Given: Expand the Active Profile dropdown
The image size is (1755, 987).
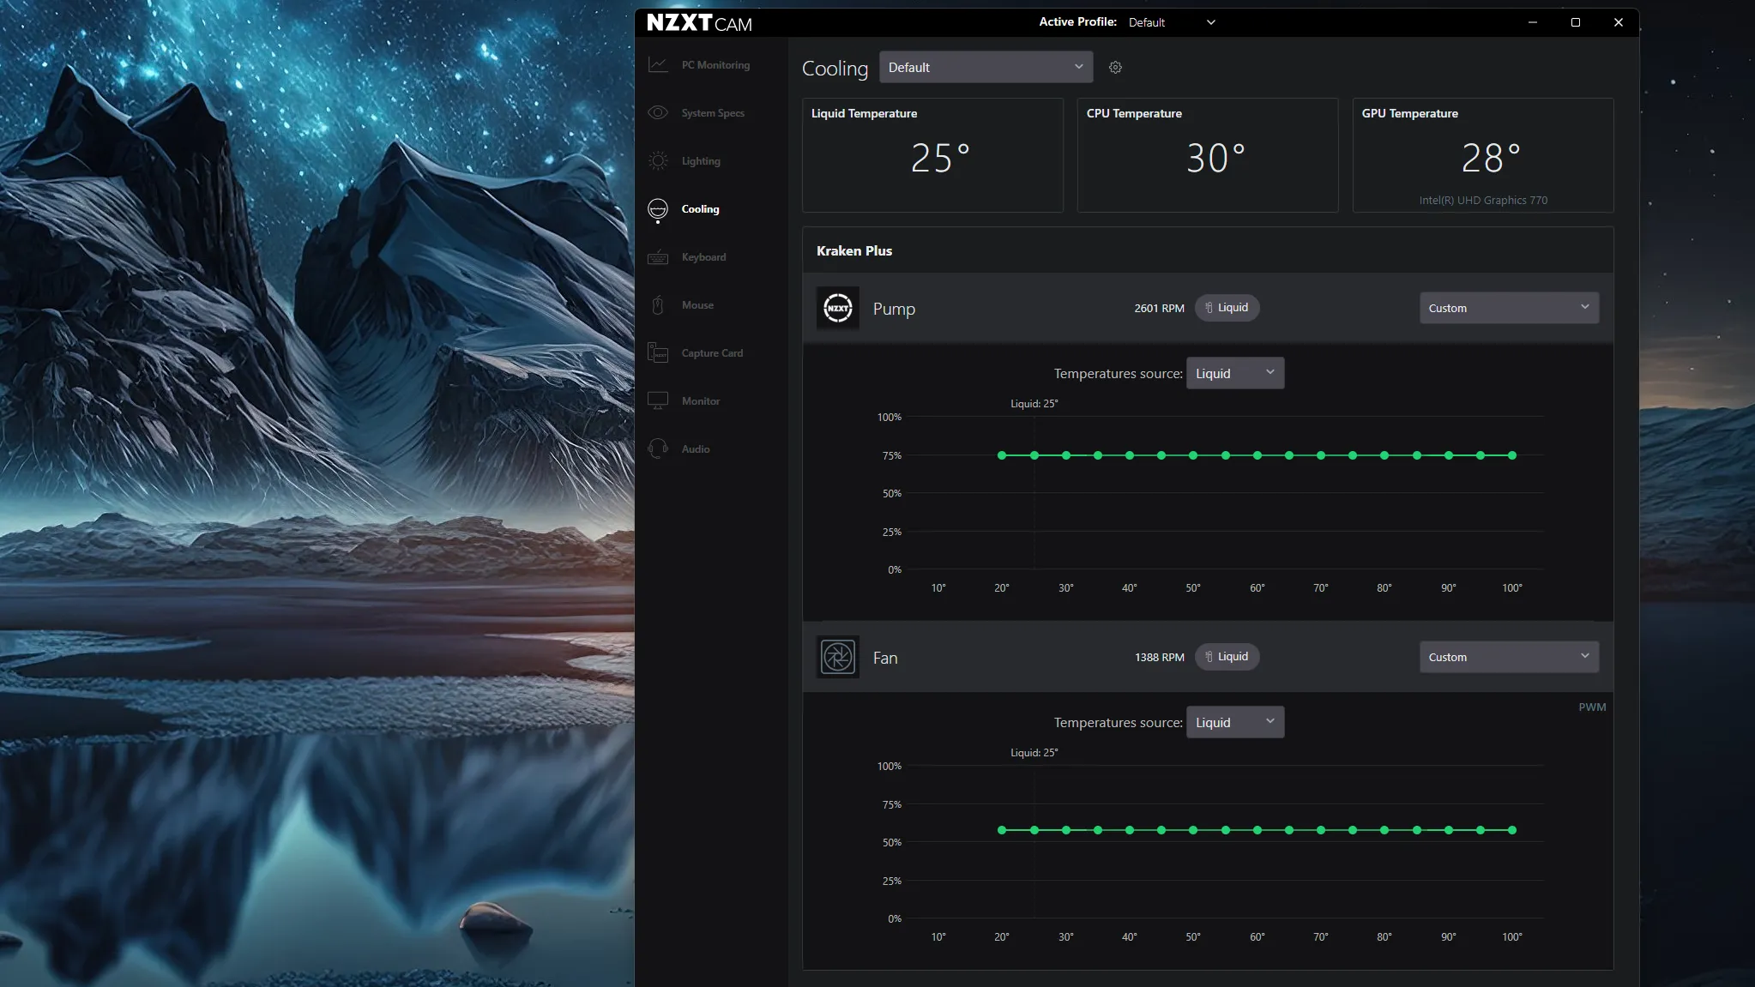Looking at the screenshot, I should (1172, 22).
